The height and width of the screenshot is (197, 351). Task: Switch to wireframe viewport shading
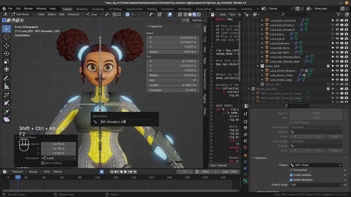pos(185,15)
